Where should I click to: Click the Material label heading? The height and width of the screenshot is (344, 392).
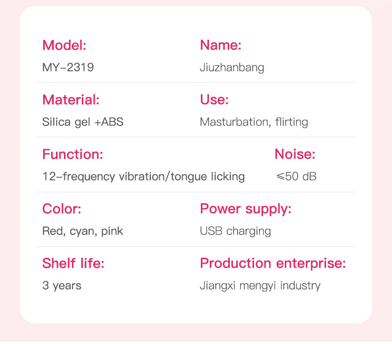click(71, 100)
